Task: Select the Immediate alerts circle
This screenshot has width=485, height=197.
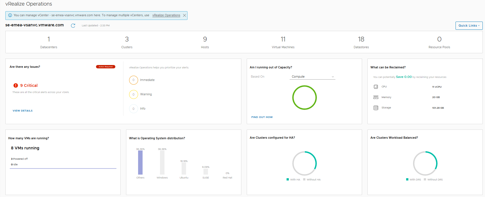Action: pos(134,80)
